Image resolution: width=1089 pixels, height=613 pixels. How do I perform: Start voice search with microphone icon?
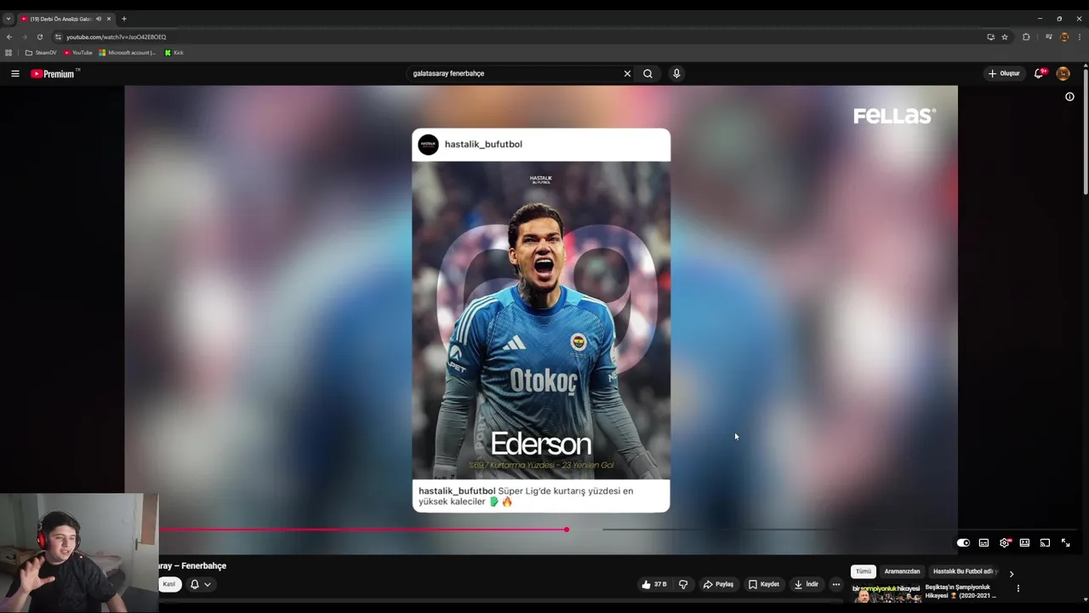click(676, 74)
